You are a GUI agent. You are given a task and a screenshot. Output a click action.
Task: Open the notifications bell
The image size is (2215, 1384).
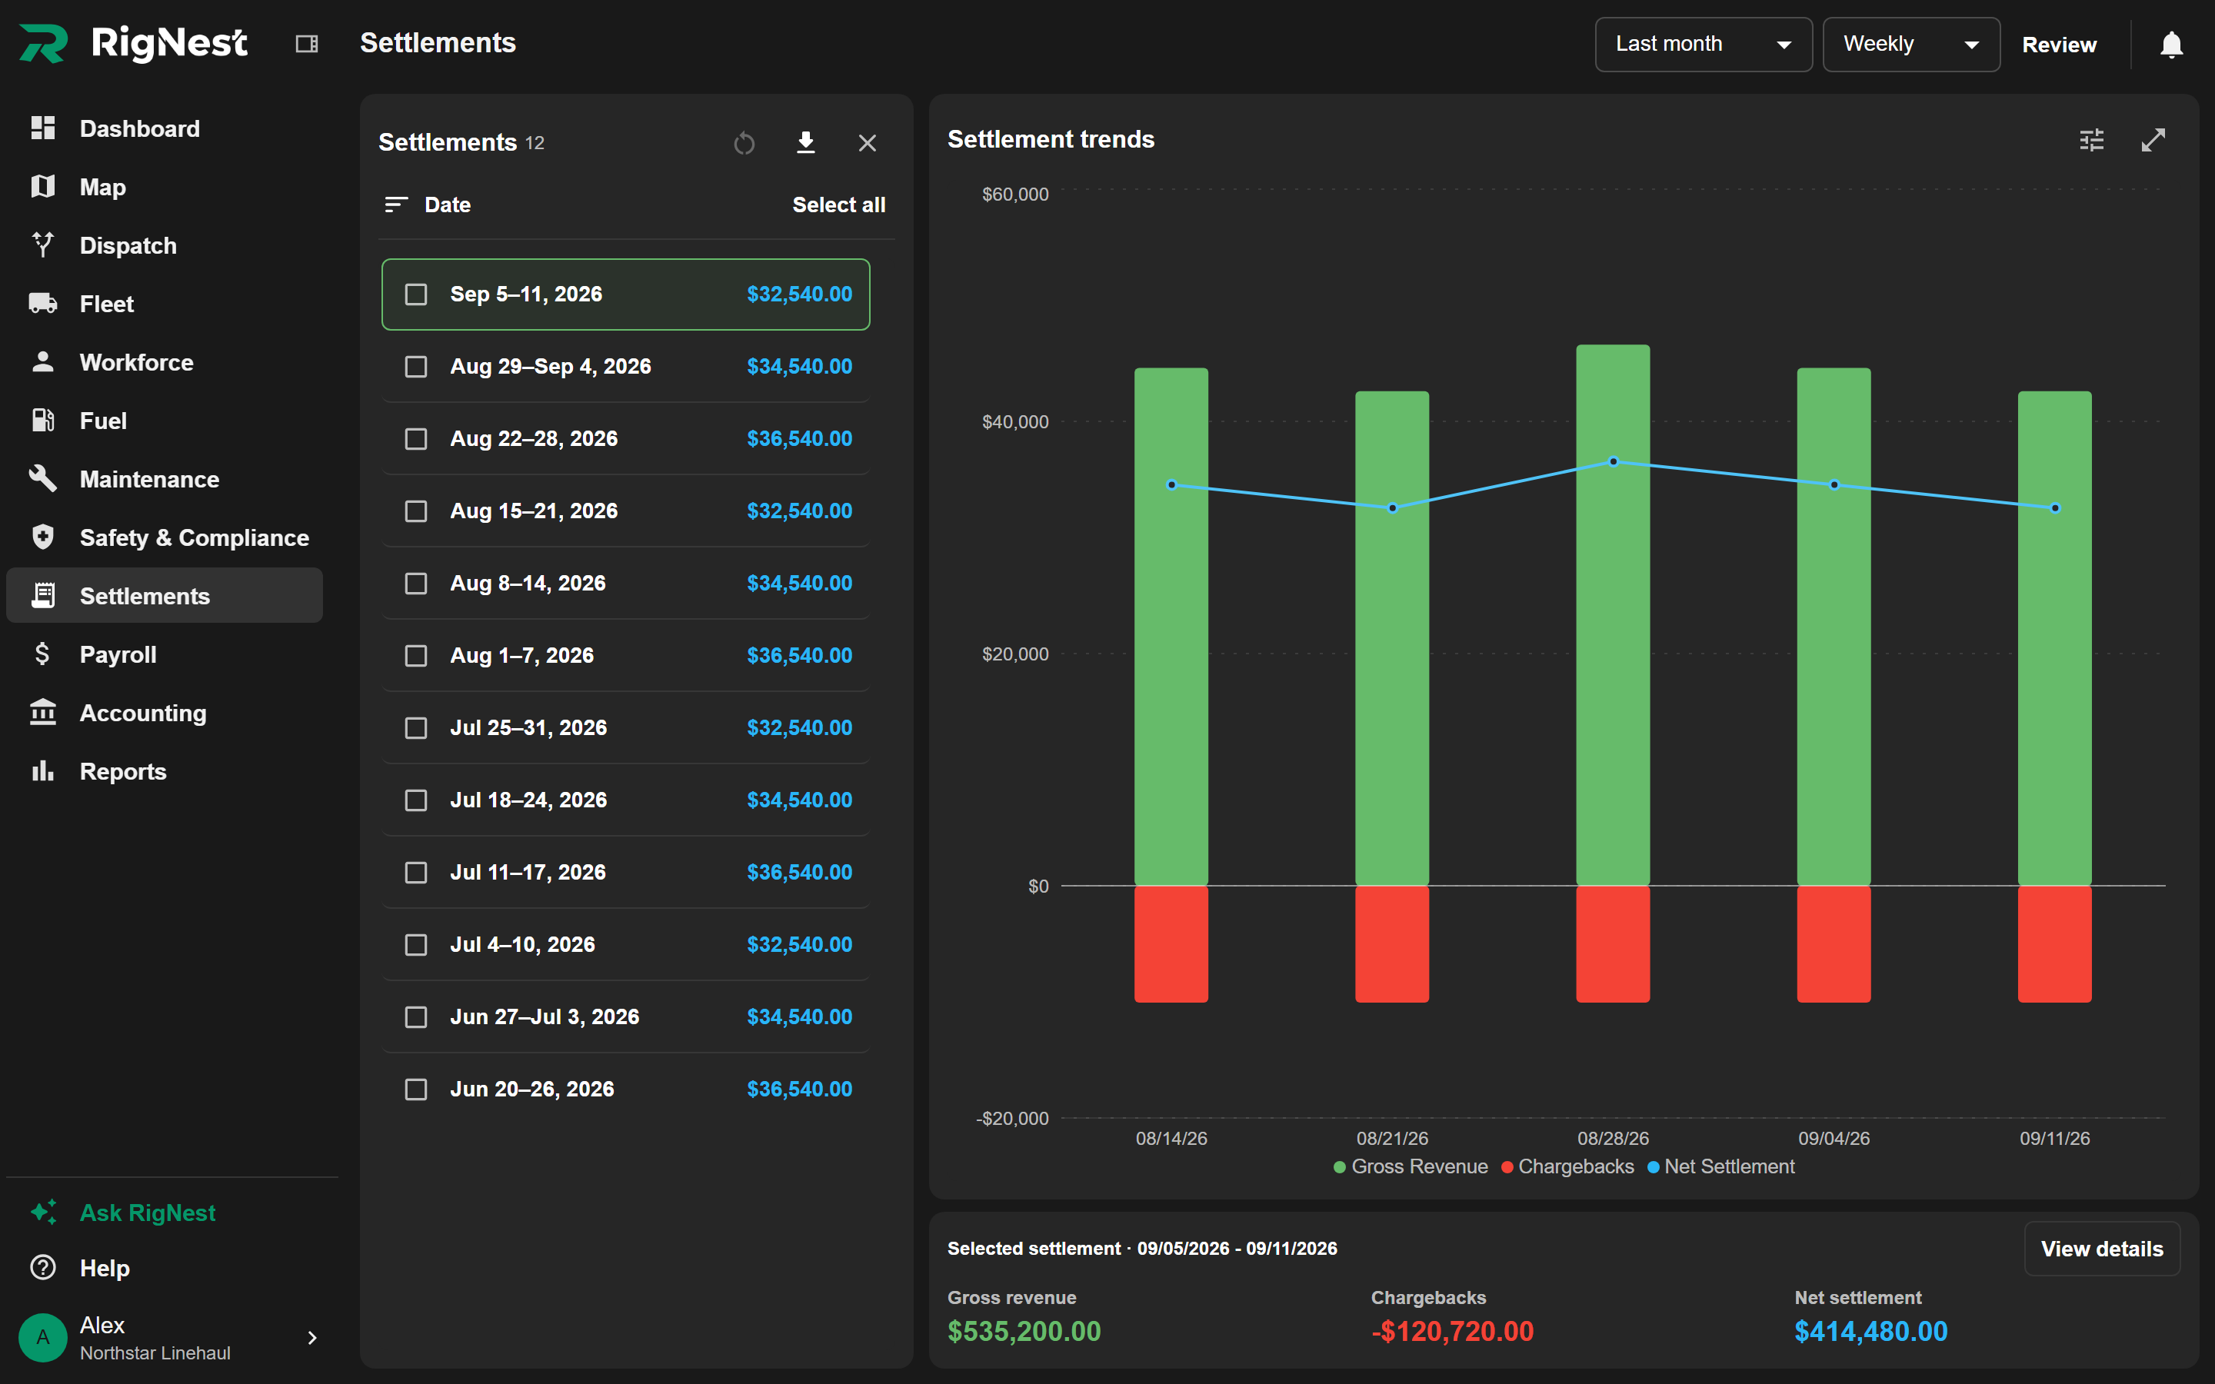click(2171, 44)
